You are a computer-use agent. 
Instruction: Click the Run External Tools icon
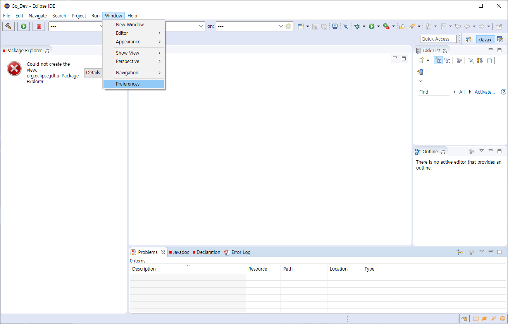[386, 26]
